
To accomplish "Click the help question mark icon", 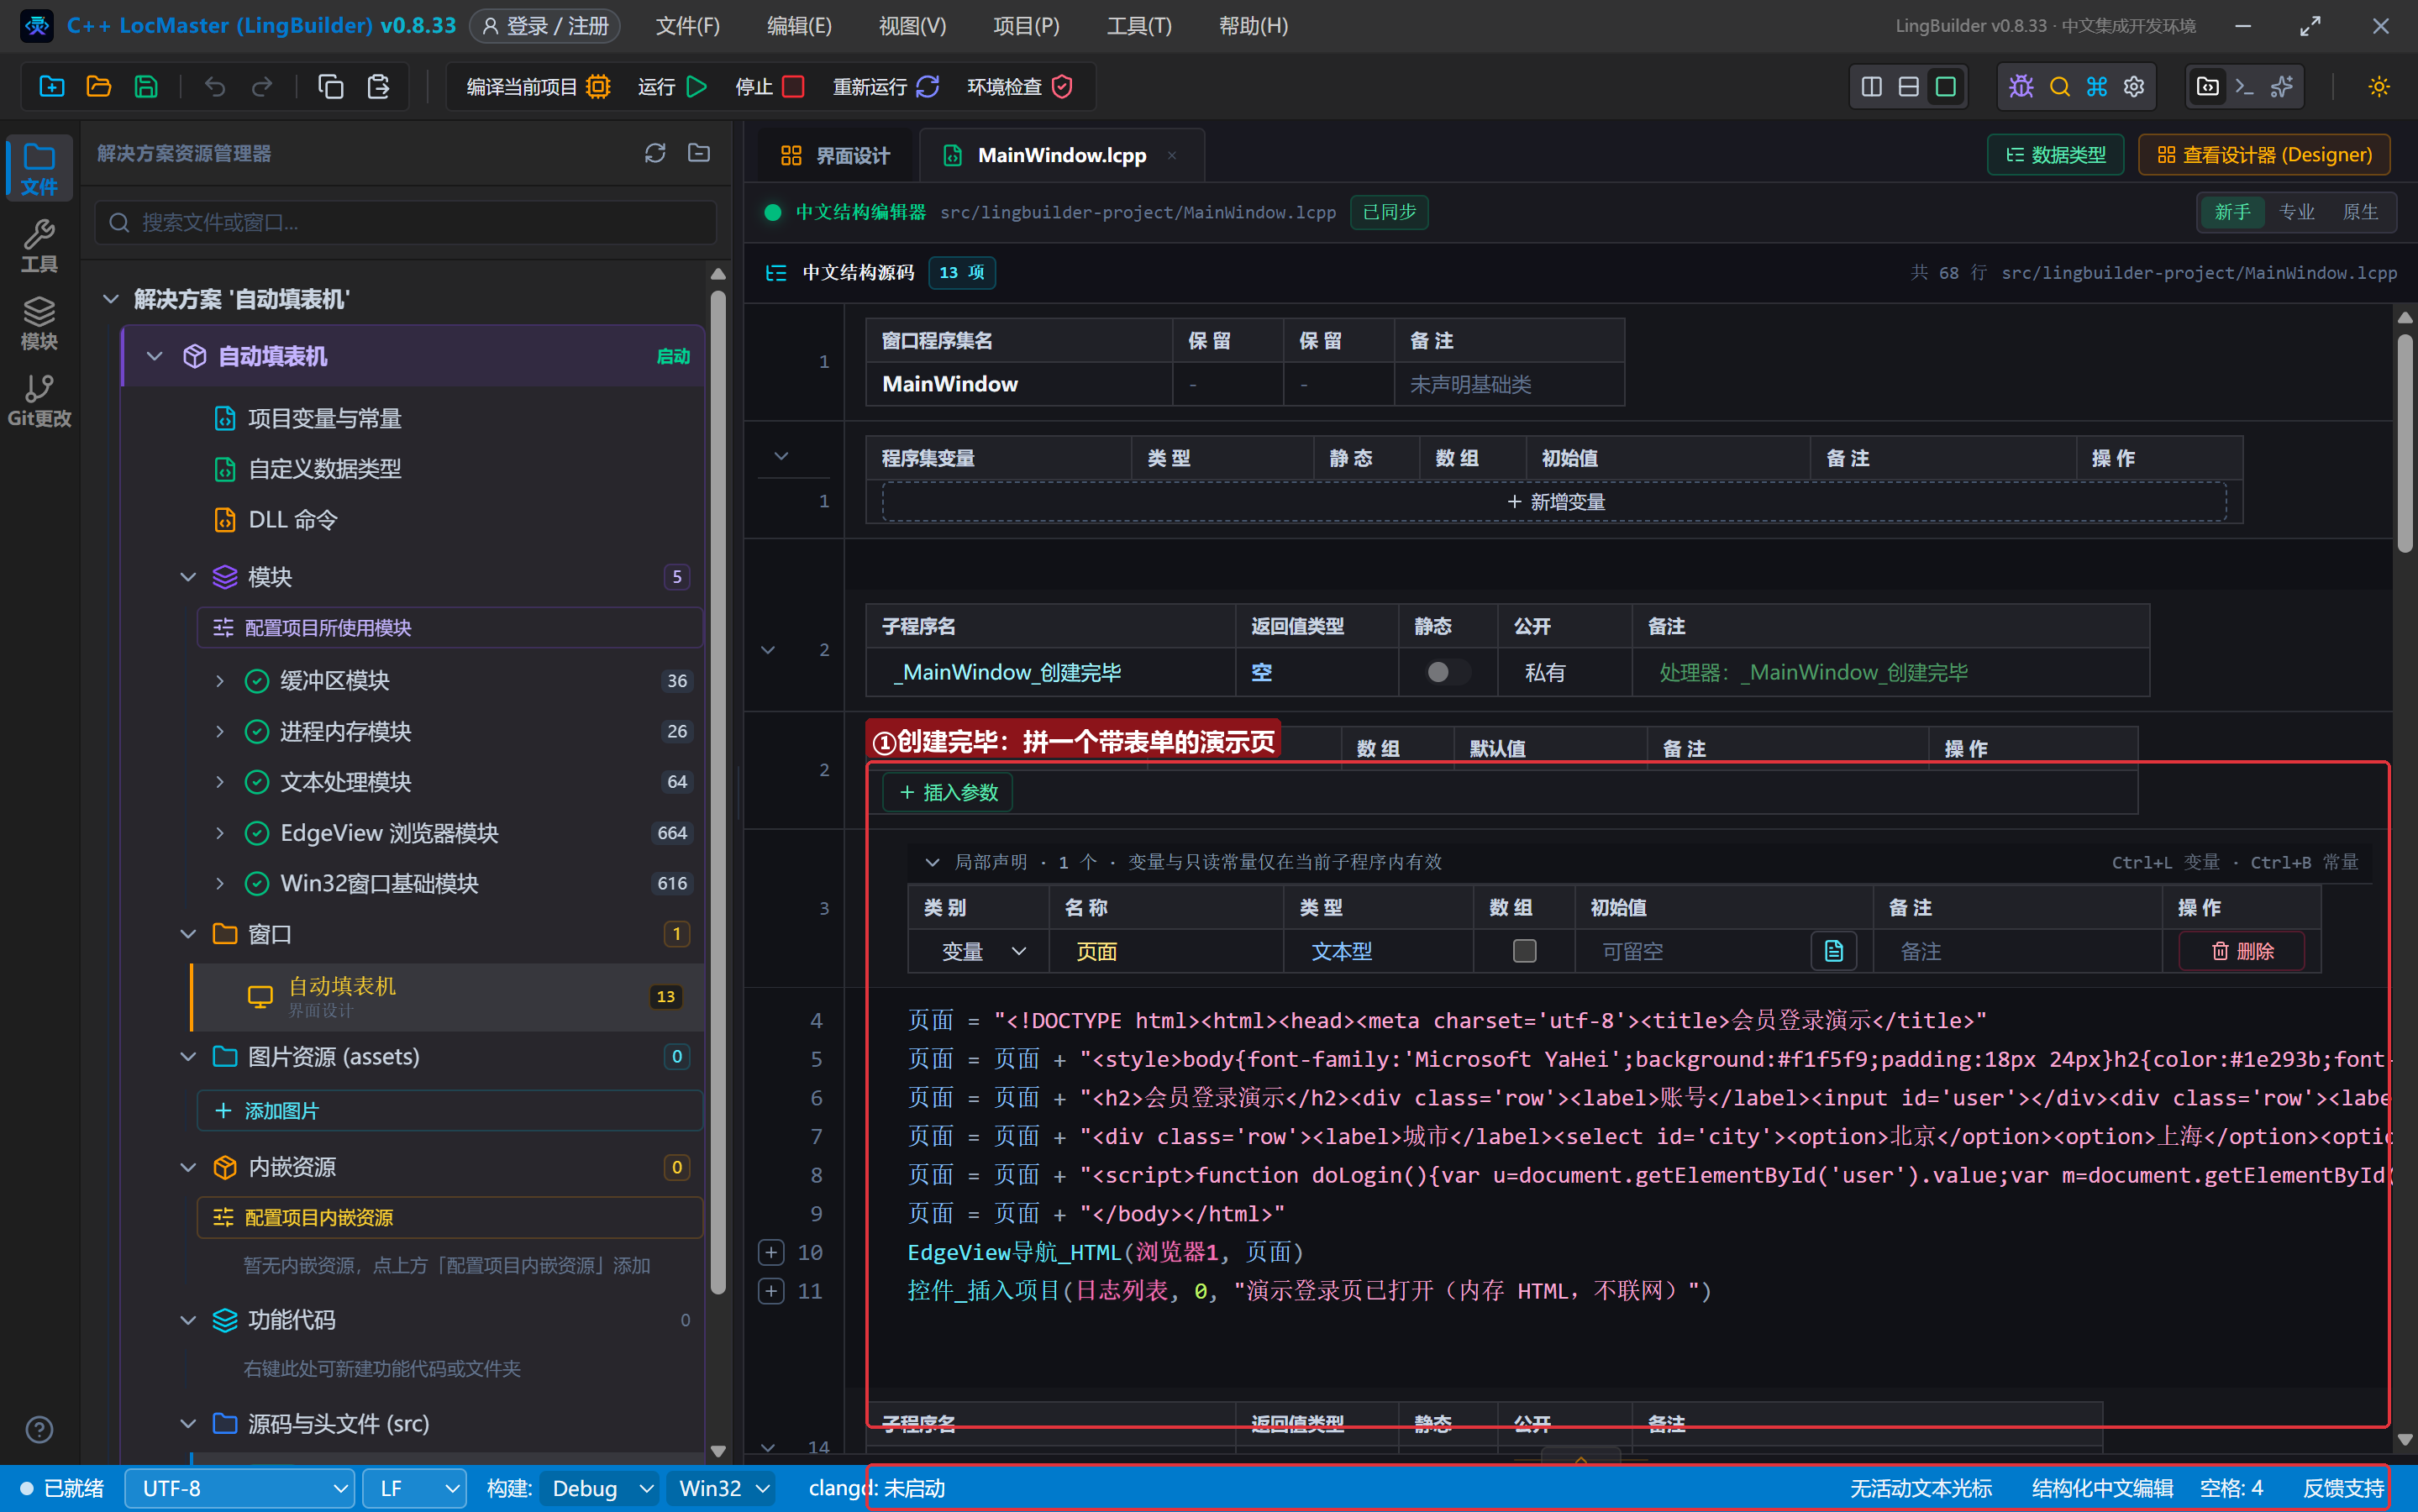I will click(39, 1430).
